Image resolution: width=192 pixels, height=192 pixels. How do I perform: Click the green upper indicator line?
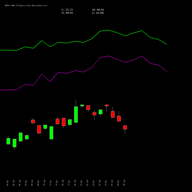pos(83,42)
